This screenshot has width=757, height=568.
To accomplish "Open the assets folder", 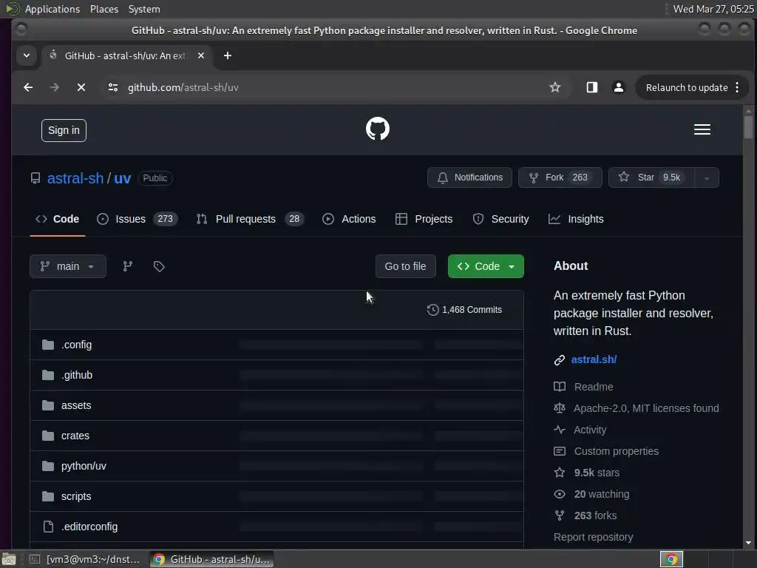I will (76, 406).
